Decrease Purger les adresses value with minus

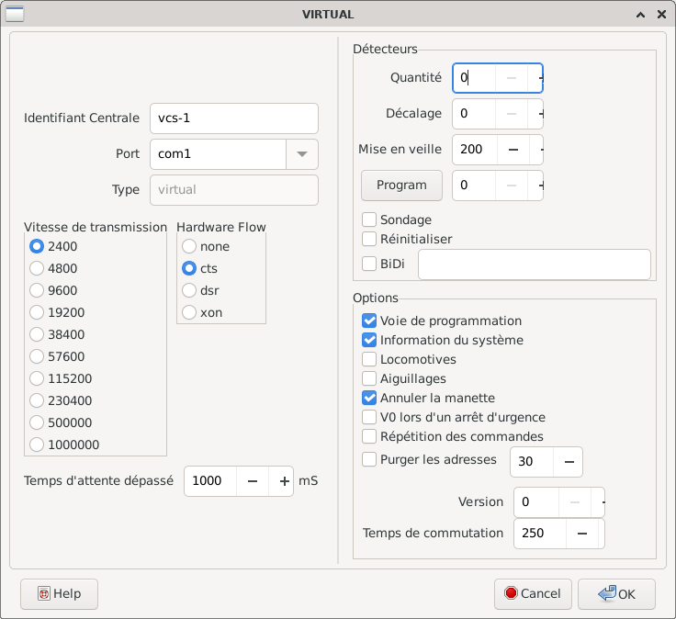click(x=568, y=461)
